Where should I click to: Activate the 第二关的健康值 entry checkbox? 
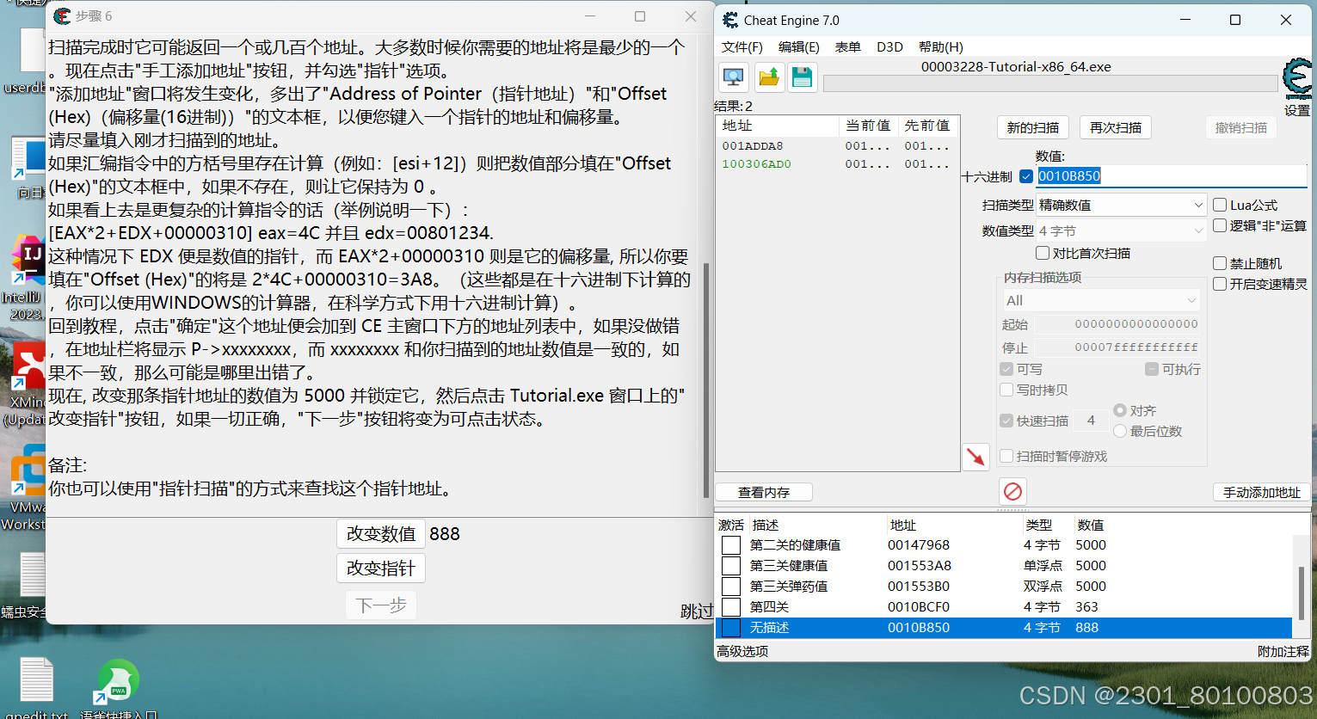coord(731,545)
